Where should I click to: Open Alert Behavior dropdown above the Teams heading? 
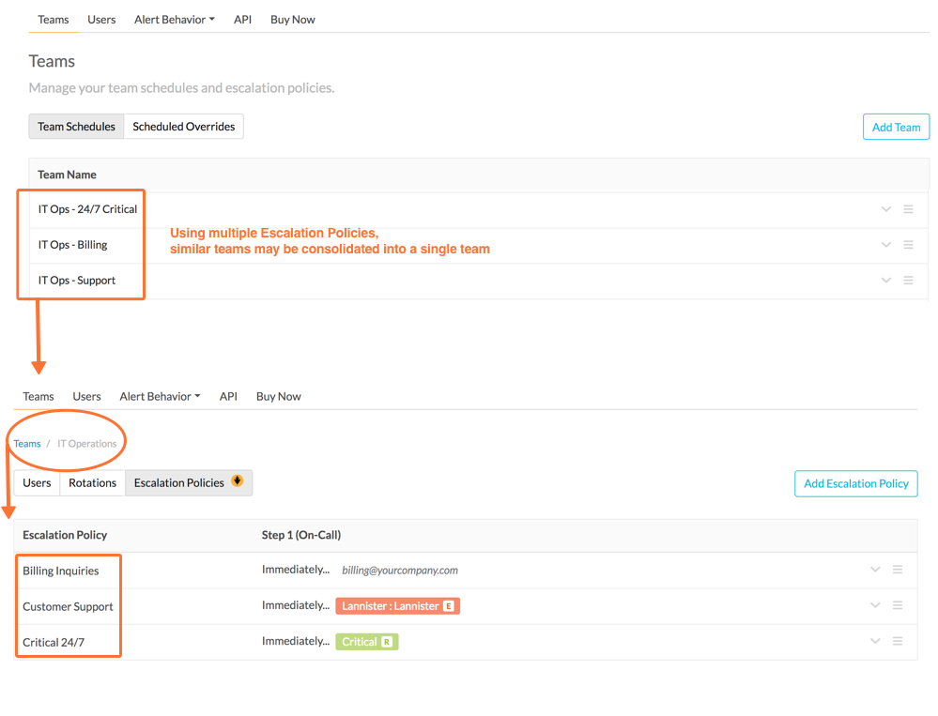pyautogui.click(x=174, y=20)
